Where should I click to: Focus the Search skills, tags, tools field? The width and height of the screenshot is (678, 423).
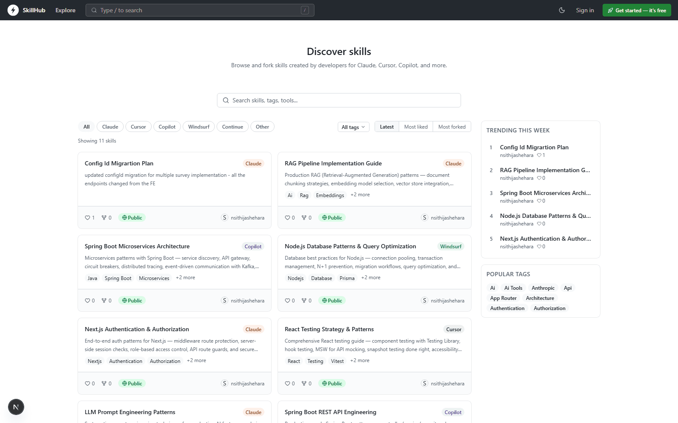click(339, 100)
